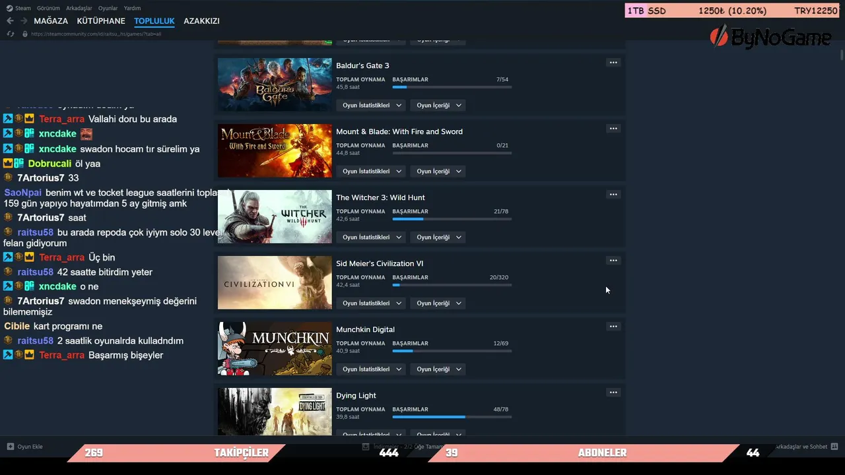The width and height of the screenshot is (845, 475).
Task: Expand Oyun İstatistikleri for Munchkin Digital
Action: pos(371,369)
